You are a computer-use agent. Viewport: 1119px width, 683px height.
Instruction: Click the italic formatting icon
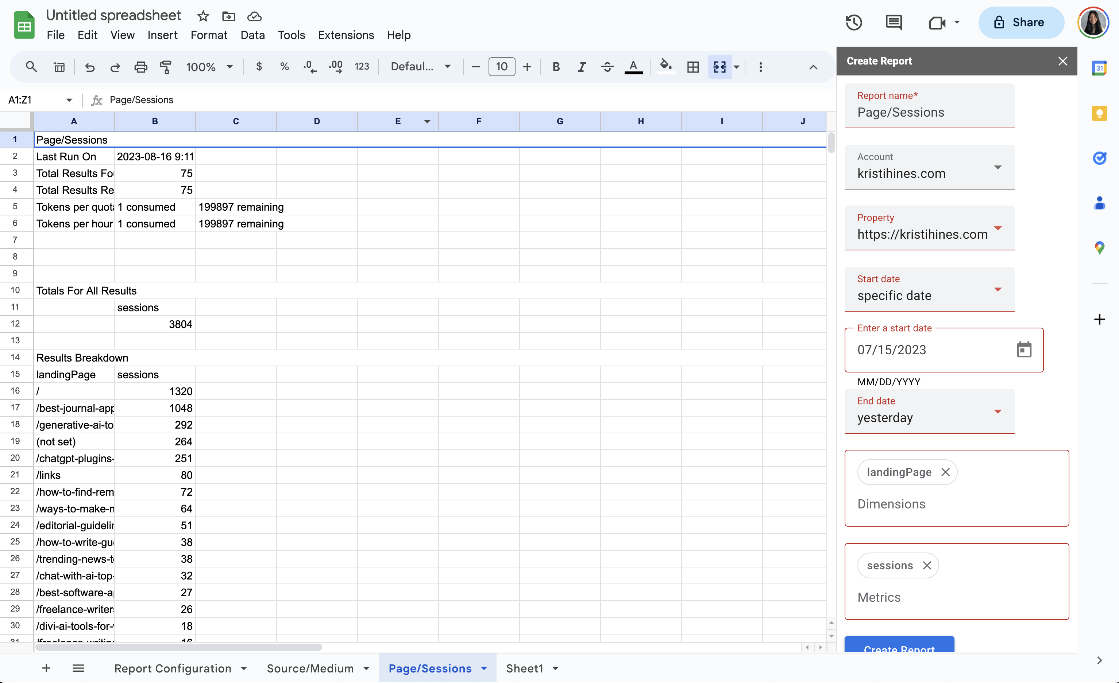[x=581, y=67]
